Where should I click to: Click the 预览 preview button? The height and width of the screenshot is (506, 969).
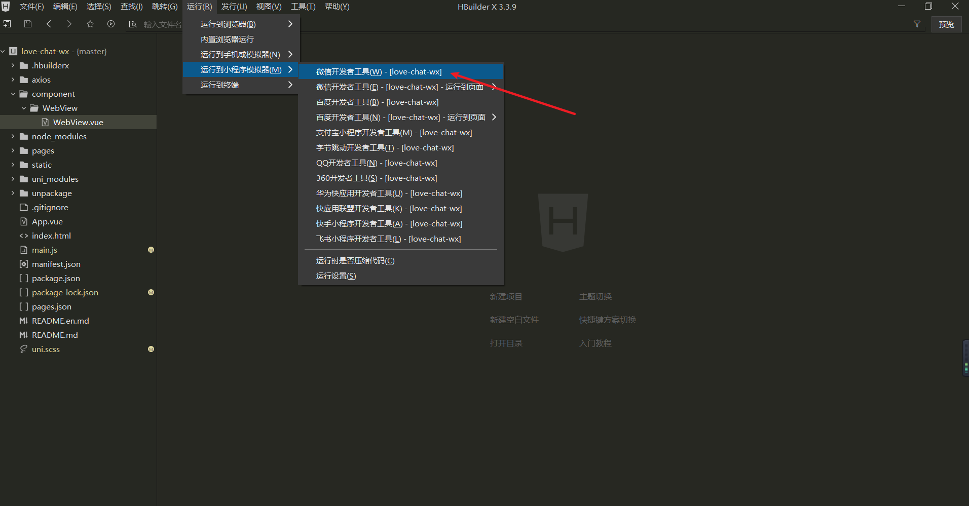point(946,24)
